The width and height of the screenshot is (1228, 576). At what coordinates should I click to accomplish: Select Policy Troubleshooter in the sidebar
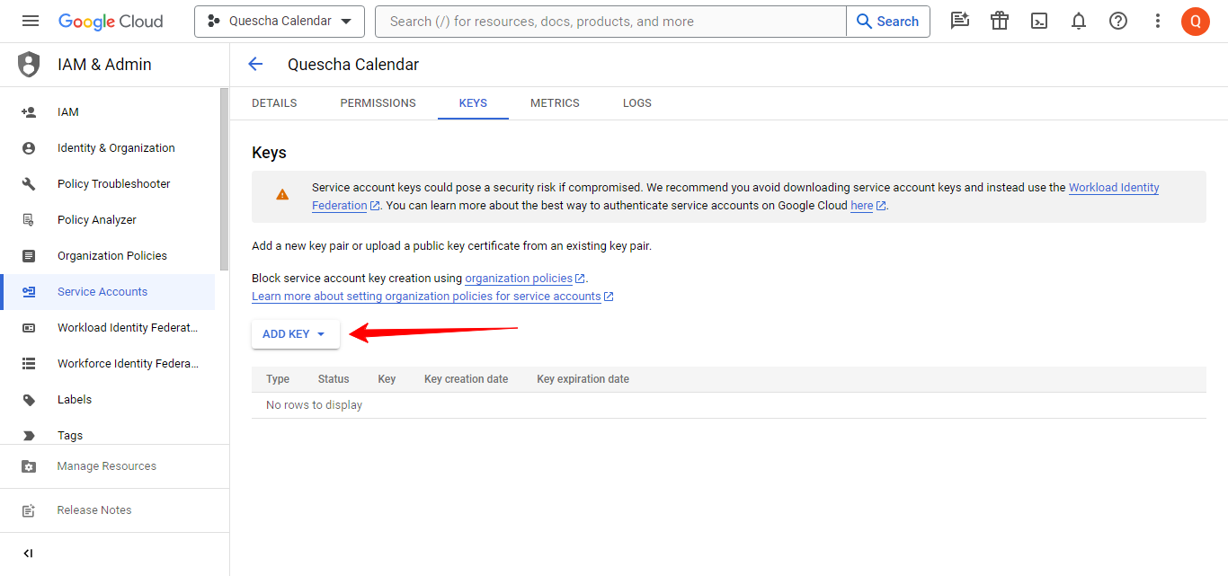click(113, 184)
